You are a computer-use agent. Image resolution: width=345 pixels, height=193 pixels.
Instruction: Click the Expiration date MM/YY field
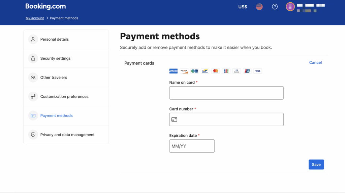coord(192,146)
